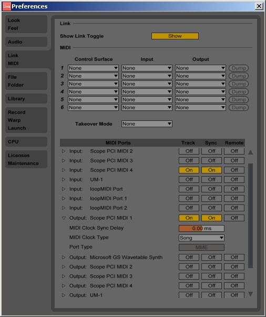Toggle Sync for Output Scope PCI MIDI 1
The width and height of the screenshot is (266, 317).
[211, 218]
